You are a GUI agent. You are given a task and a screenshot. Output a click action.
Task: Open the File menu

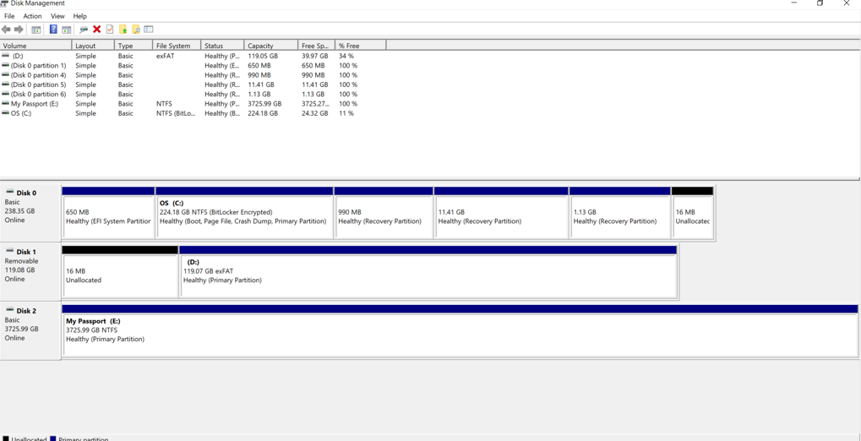pyautogui.click(x=9, y=17)
